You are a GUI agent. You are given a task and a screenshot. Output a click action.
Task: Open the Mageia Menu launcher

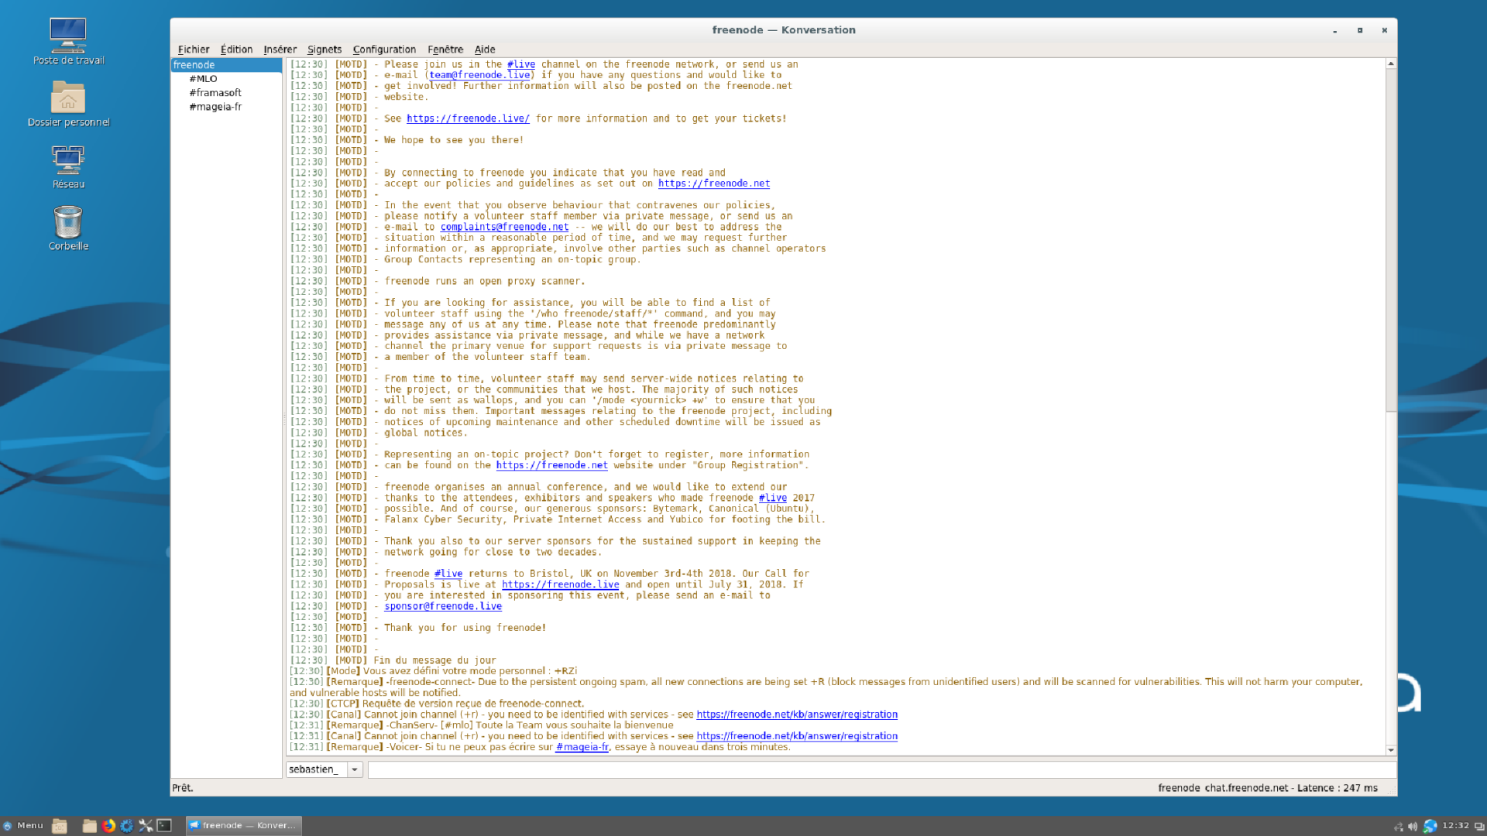(23, 825)
